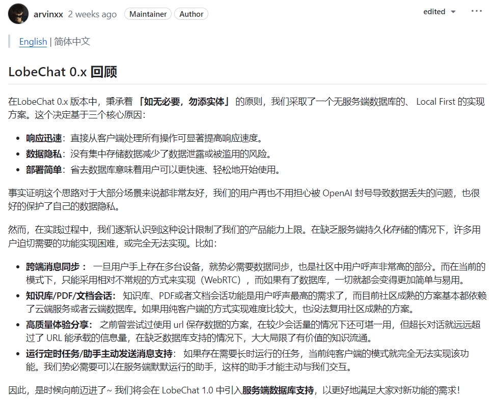Select the 'LobeChat 0.x 回顾' heading

(x=63, y=72)
